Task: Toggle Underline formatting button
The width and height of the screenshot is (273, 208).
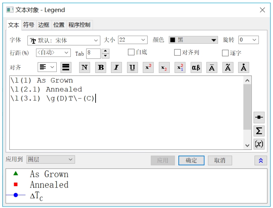Action: 132,68
